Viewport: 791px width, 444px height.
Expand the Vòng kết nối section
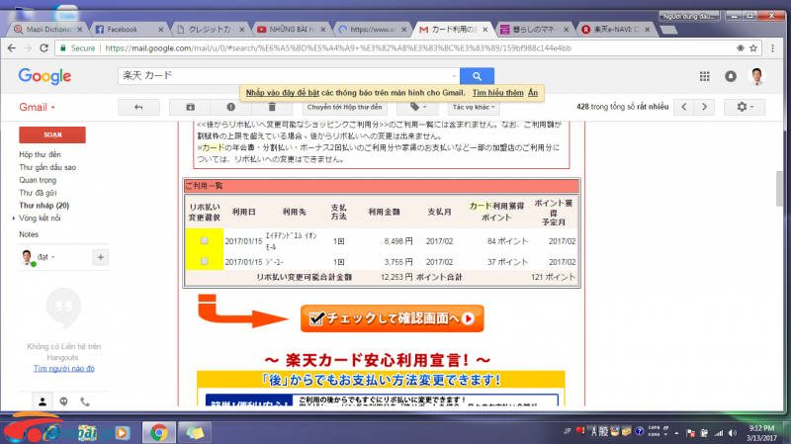click(14, 218)
